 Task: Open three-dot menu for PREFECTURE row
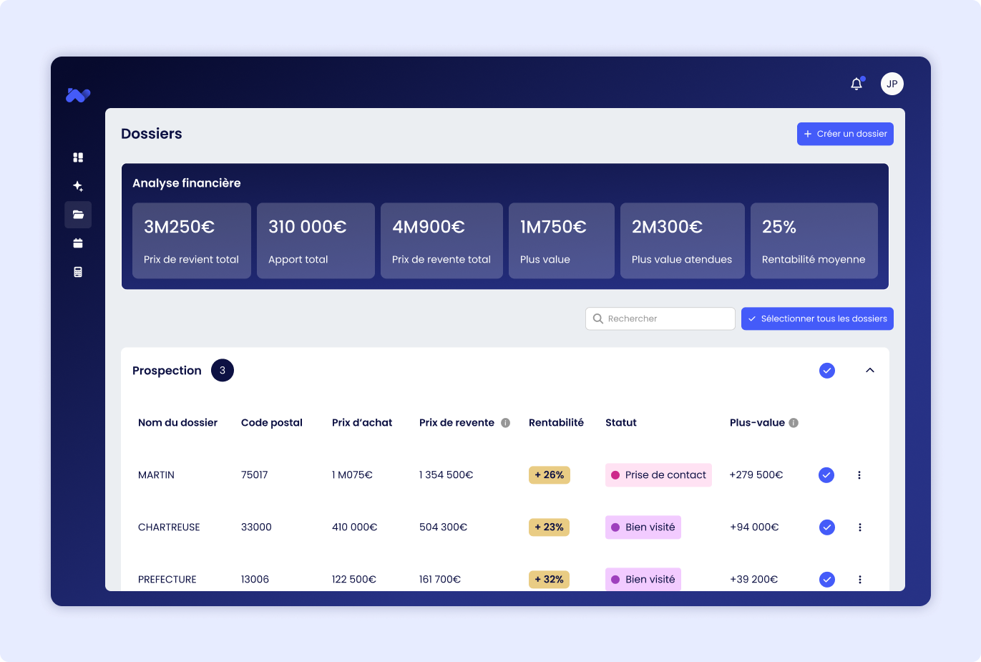[859, 580]
